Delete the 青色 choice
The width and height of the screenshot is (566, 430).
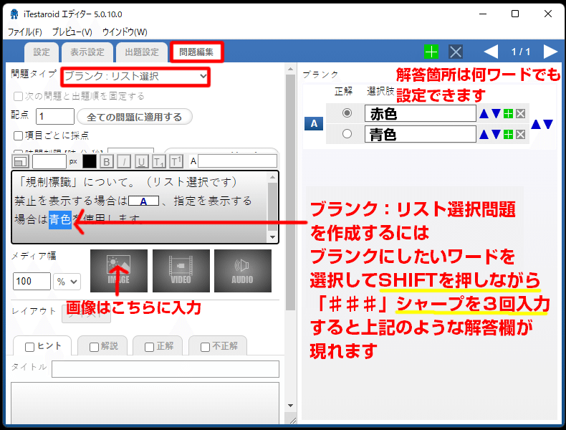521,135
